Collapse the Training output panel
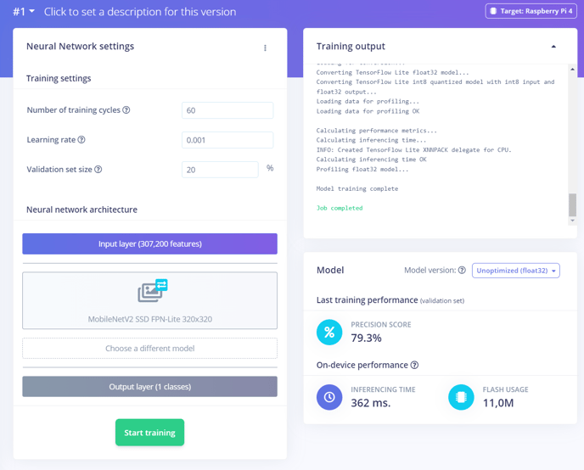 pyautogui.click(x=553, y=47)
